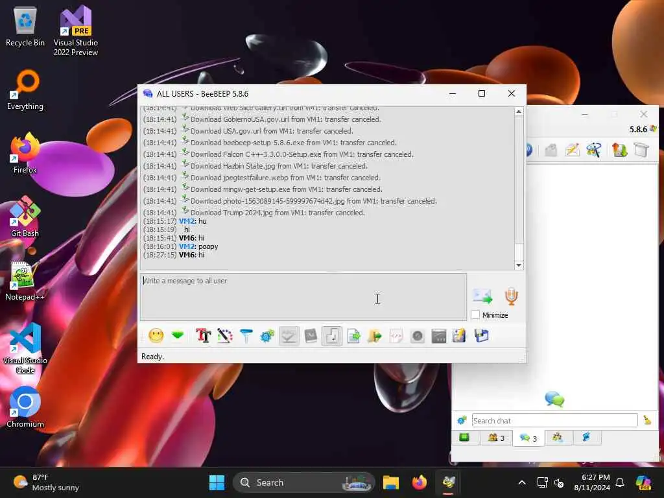Click the trash bin icon in main window
This screenshot has width=664, height=498.
(641, 150)
